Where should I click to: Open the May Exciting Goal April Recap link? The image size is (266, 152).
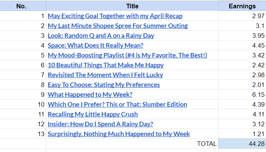point(115,16)
